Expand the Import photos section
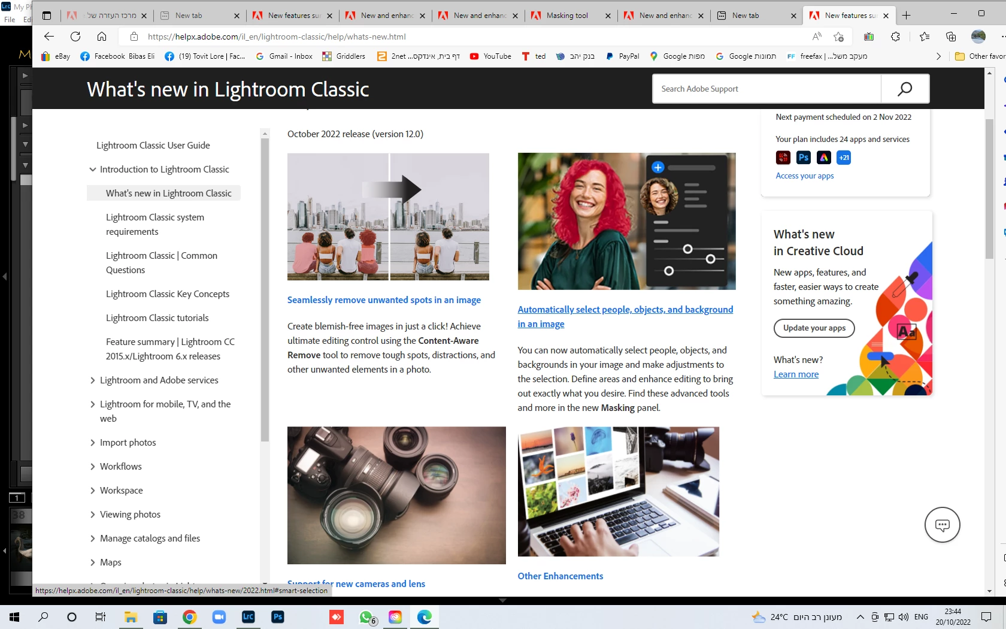Image resolution: width=1006 pixels, height=629 pixels. [x=93, y=443]
